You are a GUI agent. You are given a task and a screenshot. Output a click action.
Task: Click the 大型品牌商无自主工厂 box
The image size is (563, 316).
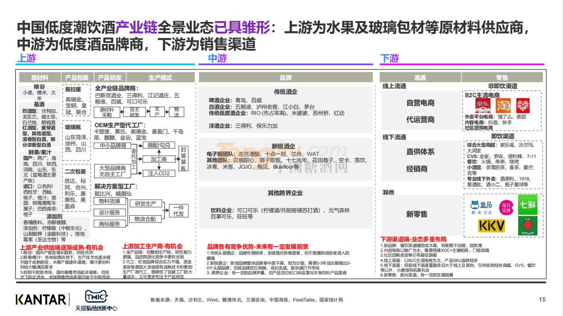click(x=112, y=171)
